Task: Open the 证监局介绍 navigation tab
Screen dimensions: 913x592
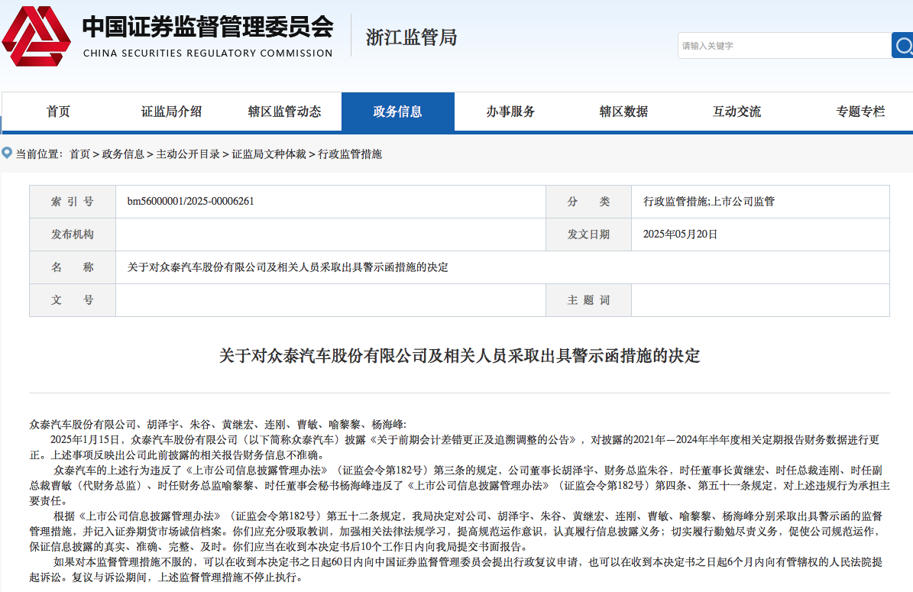Action: coord(171,112)
